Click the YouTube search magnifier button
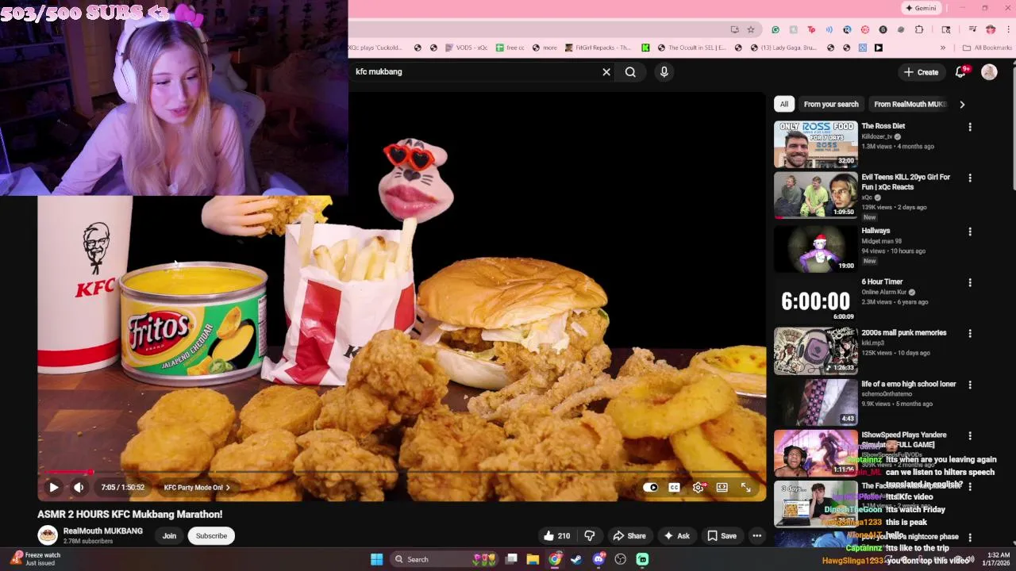 point(630,72)
